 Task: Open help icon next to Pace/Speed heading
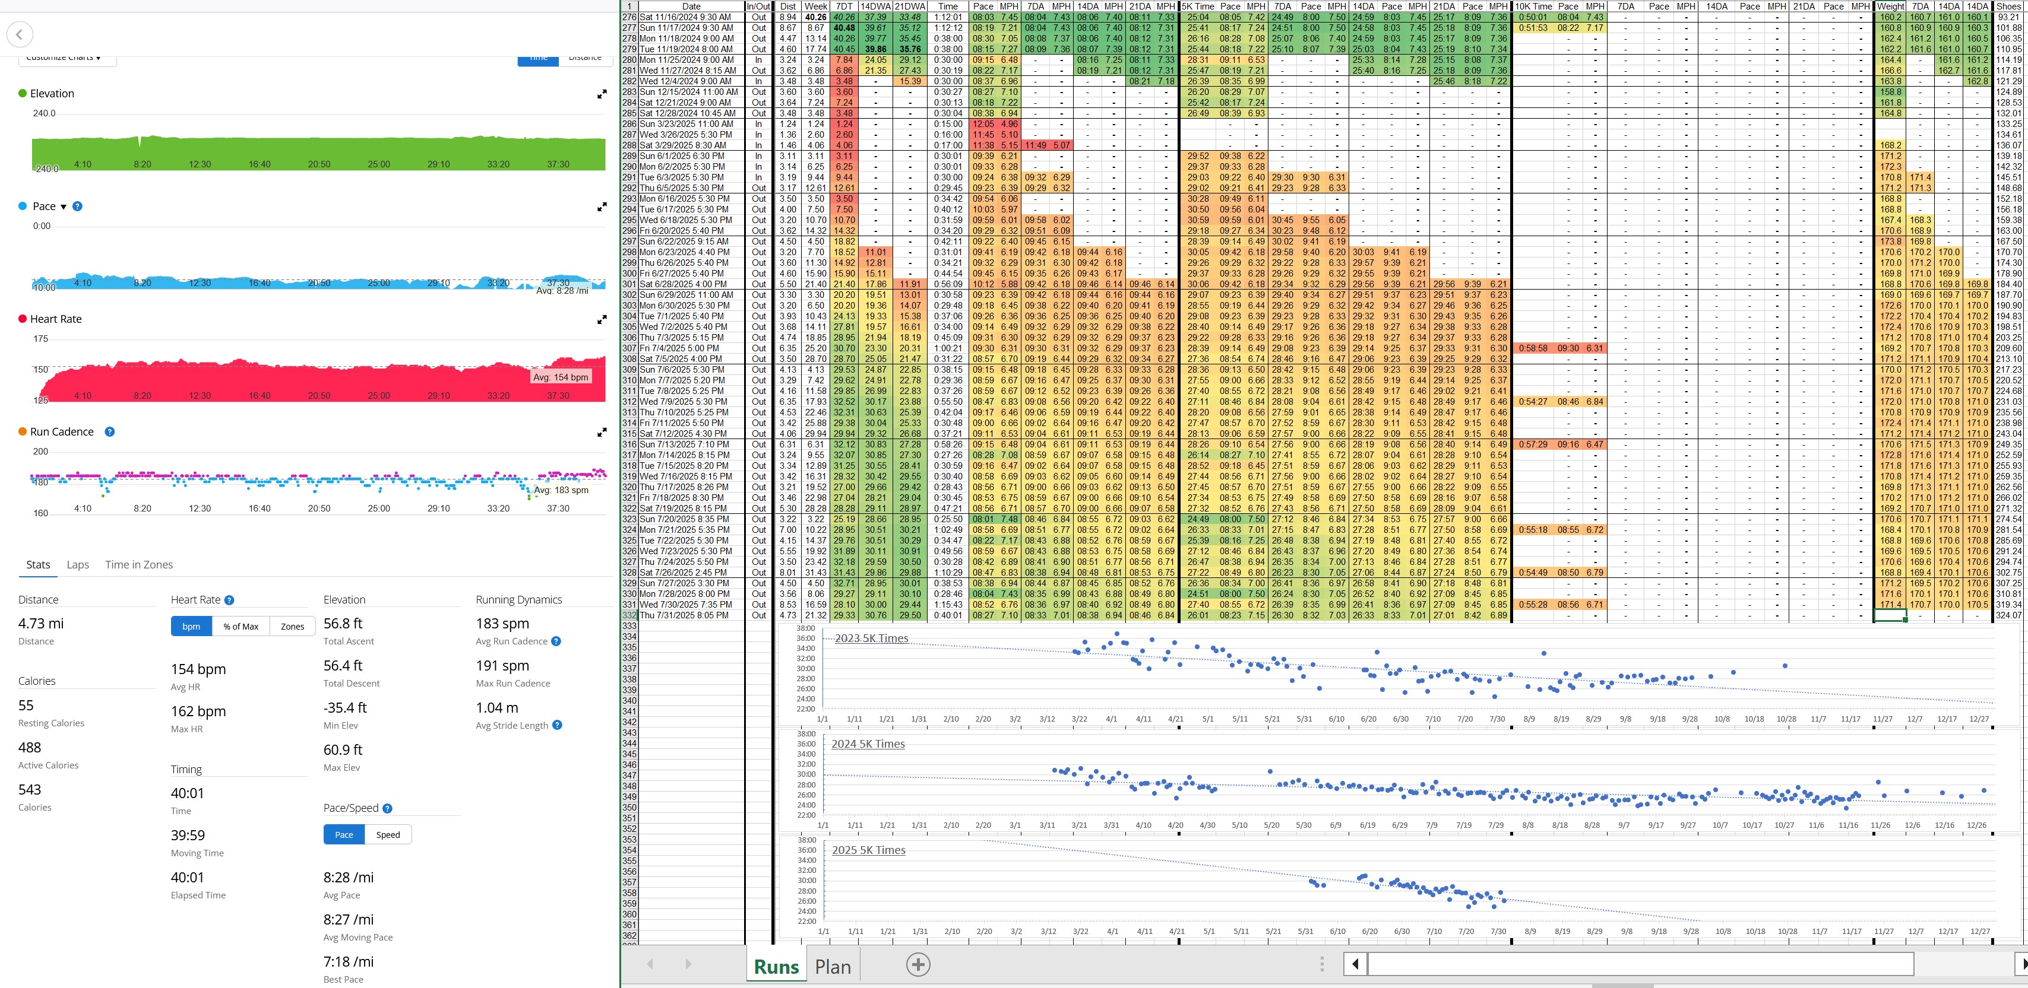[387, 809]
